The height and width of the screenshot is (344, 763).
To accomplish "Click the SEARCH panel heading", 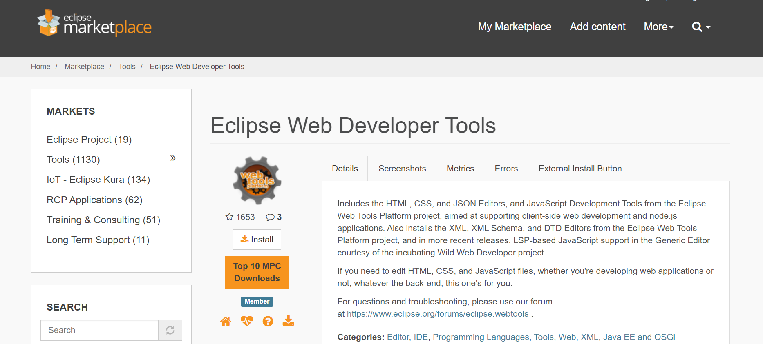I will 67,307.
